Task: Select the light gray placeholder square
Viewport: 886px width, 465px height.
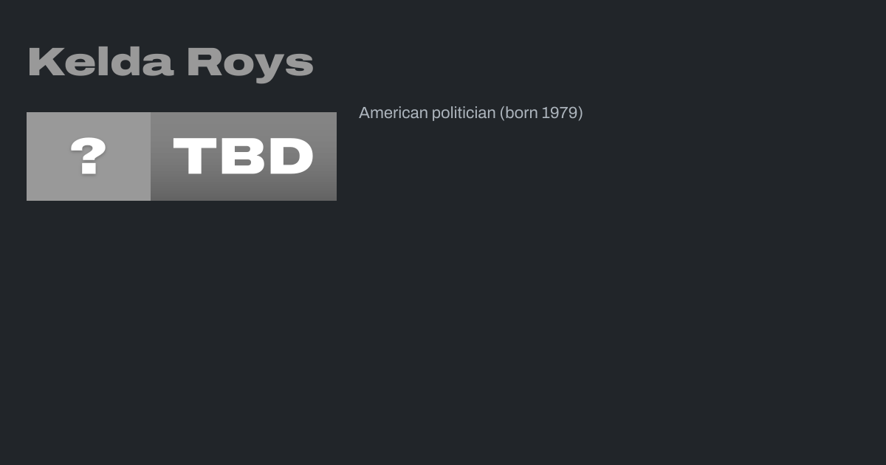Action: click(x=89, y=156)
